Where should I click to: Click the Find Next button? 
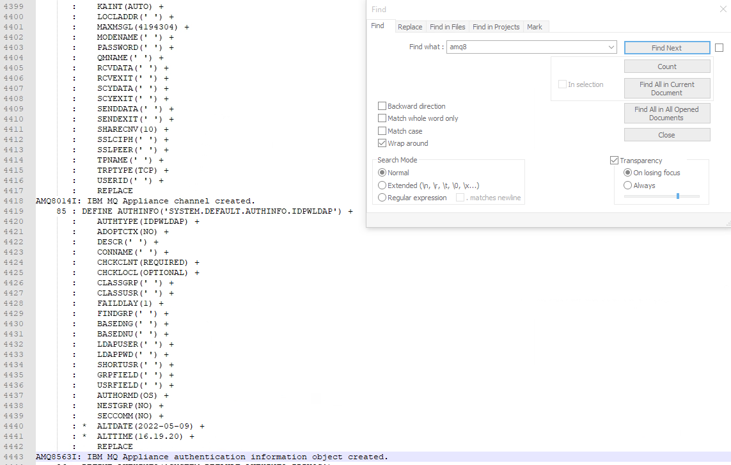click(x=666, y=47)
